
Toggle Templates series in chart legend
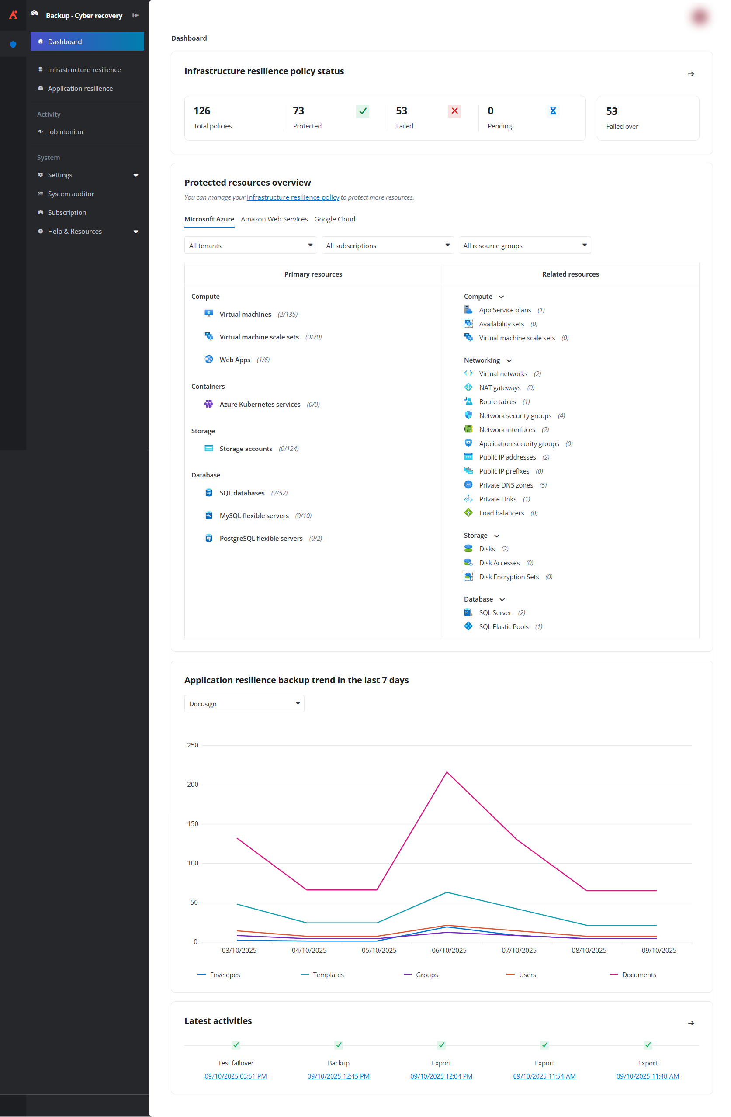322,975
